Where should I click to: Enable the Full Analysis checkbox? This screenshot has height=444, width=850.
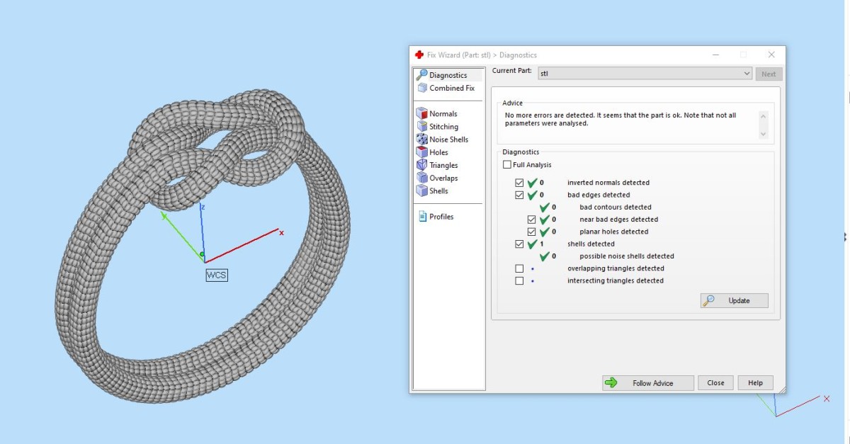coord(506,165)
